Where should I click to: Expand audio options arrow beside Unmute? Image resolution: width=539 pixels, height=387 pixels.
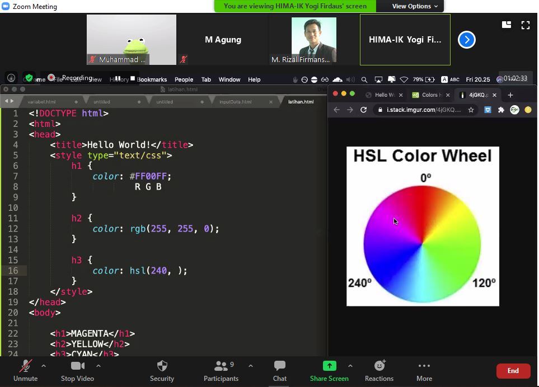click(x=44, y=366)
